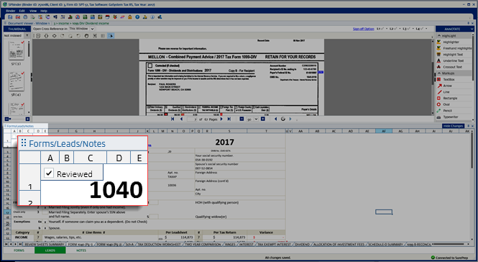Go to first page of document
Screen dimensions: 478x262
[x=173, y=119]
